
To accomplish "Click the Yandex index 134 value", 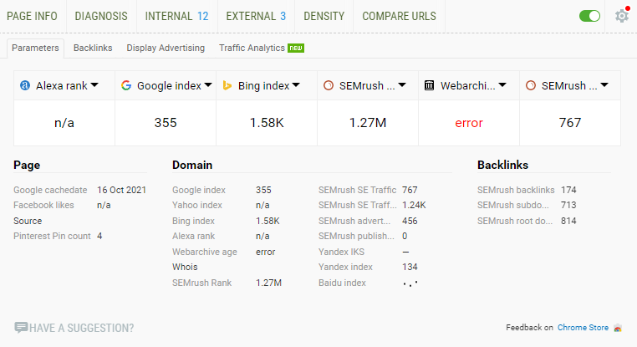I will (x=410, y=267).
